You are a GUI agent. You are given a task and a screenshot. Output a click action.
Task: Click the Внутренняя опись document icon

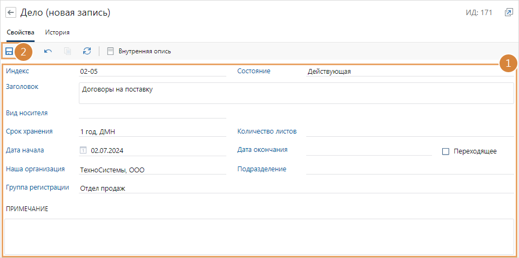(111, 51)
